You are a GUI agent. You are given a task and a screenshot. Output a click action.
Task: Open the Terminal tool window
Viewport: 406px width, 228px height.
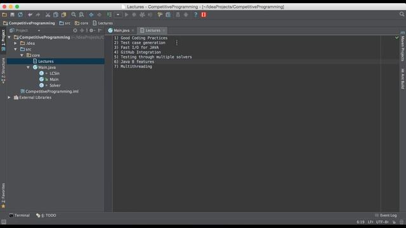tap(20, 215)
